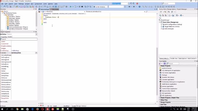This screenshot has width=198, height=111.
Task: Collapse the Form_Color_Changer.exe project node
Action: (160, 22)
